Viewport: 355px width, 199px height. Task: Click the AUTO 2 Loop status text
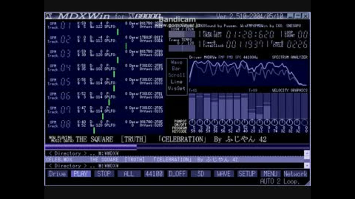click(280, 181)
